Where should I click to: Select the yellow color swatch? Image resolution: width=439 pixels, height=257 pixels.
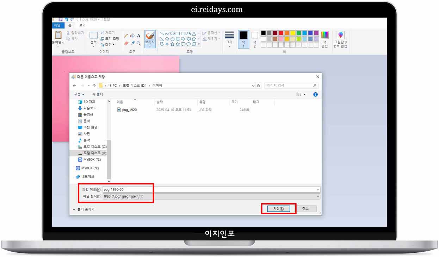click(292, 33)
